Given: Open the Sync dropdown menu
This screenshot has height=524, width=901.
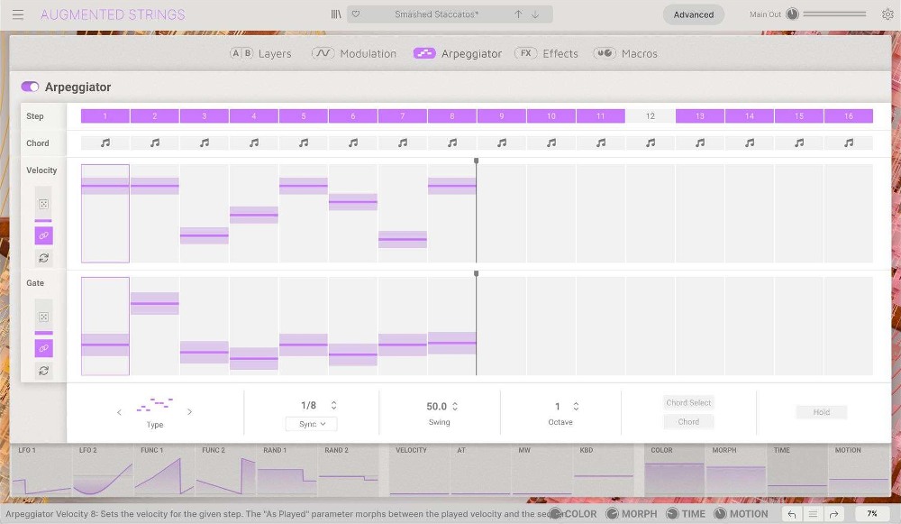Looking at the screenshot, I should (310, 424).
